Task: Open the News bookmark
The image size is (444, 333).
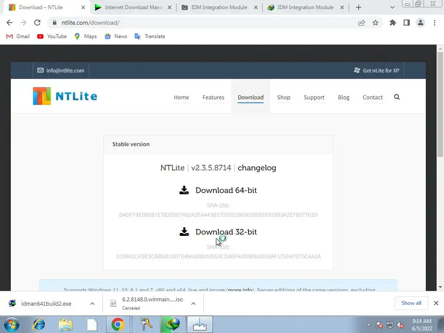Action: tap(116, 36)
